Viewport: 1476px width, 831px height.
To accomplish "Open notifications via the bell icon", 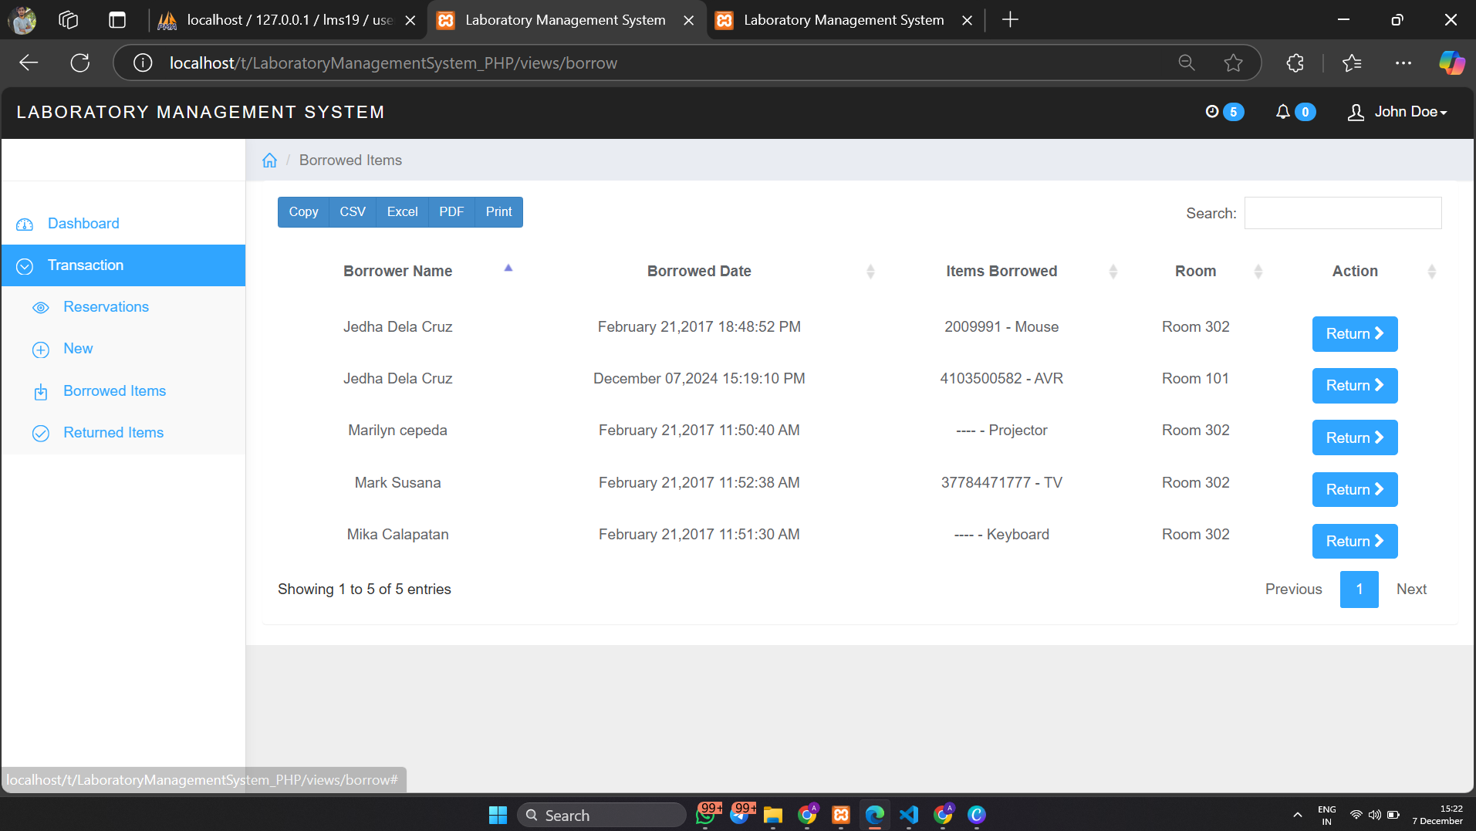I will pos(1285,112).
